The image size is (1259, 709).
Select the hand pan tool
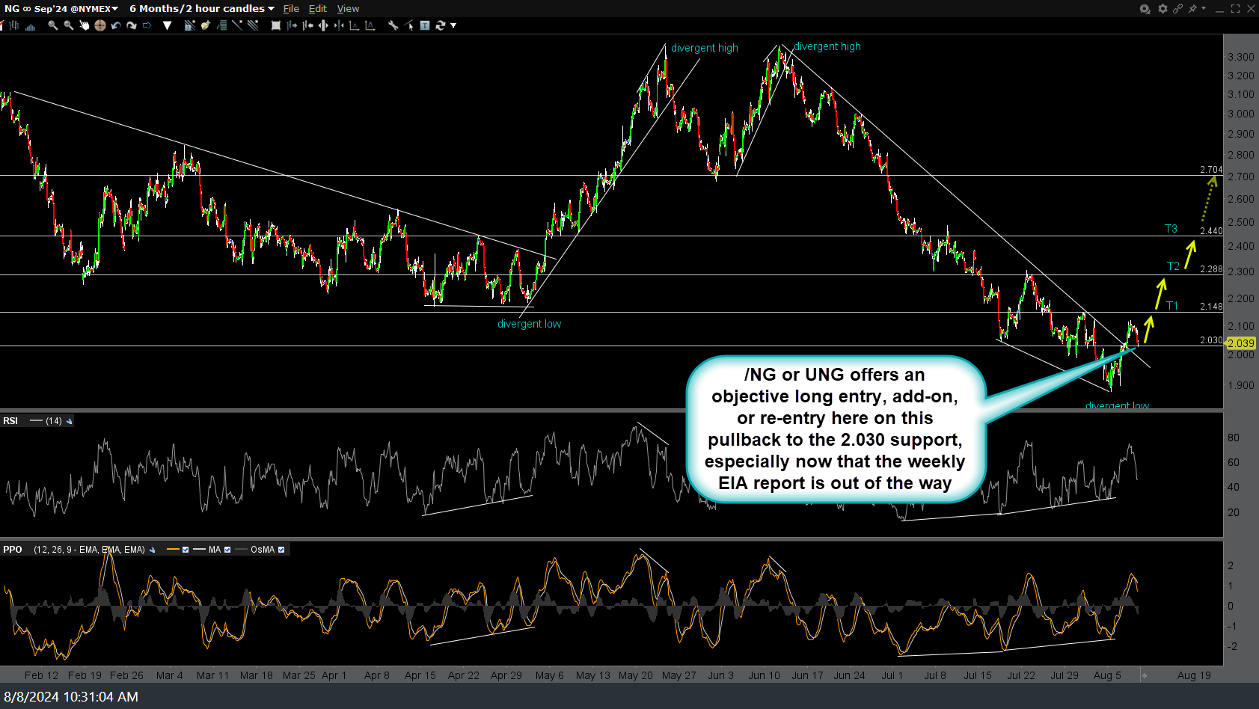pos(84,25)
